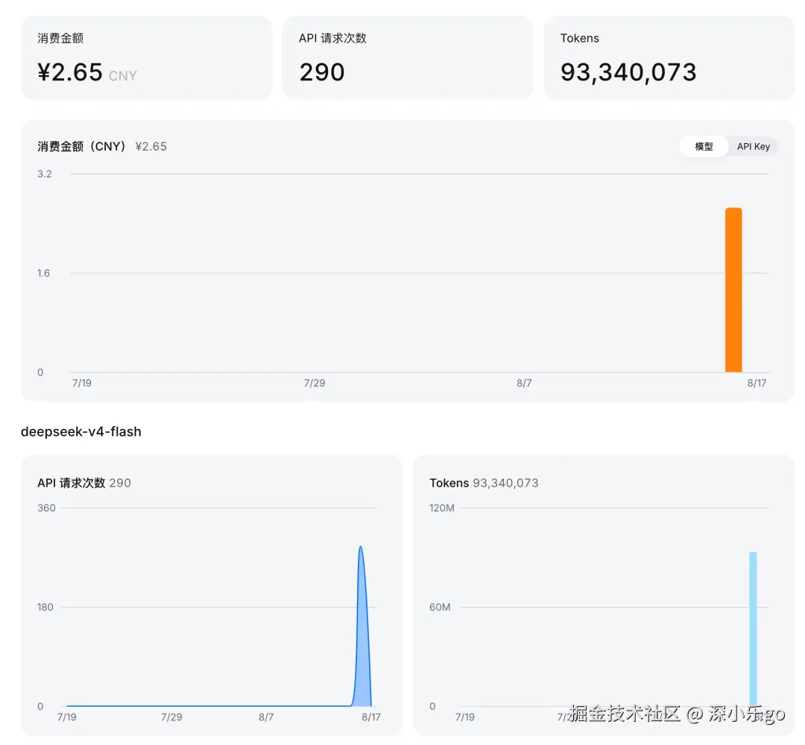Click the light blue Tokens bar
Viewport: 805px width, 745px height.
pyautogui.click(x=753, y=629)
